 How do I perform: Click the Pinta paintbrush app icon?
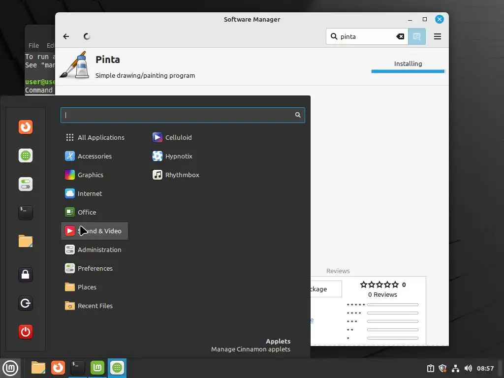point(75,65)
